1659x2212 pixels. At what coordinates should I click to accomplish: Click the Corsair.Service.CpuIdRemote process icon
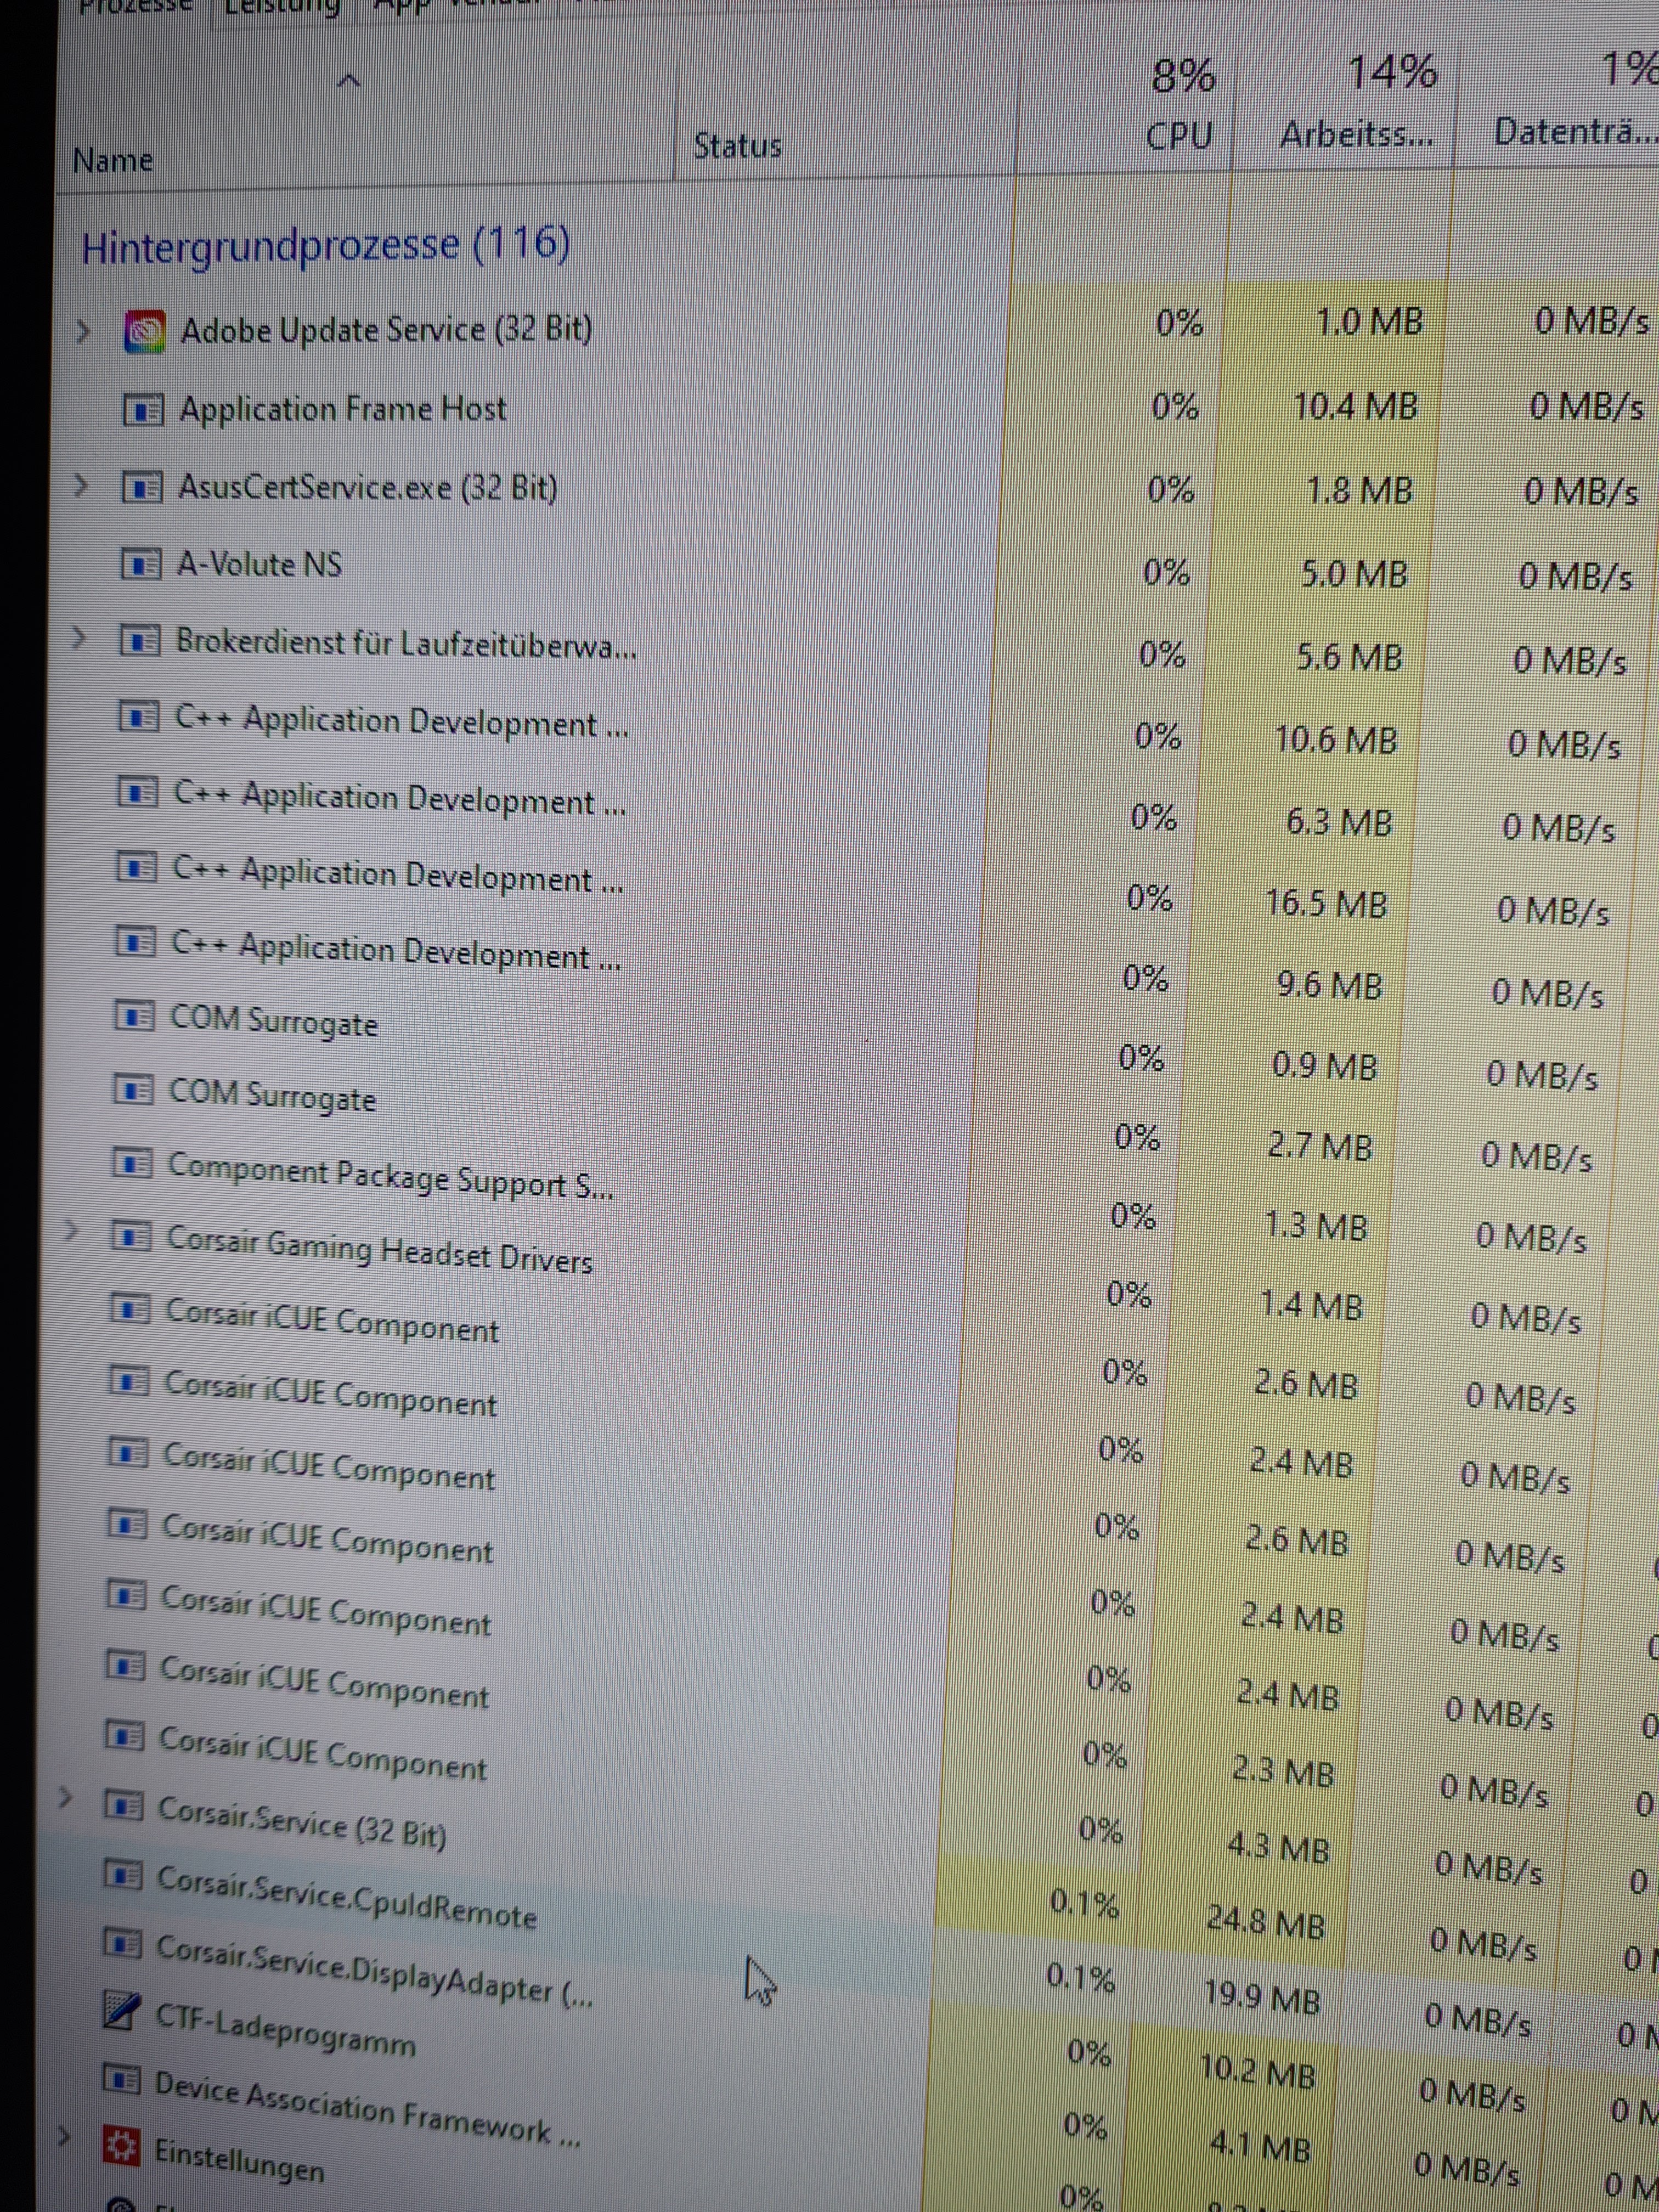pyautogui.click(x=123, y=1875)
